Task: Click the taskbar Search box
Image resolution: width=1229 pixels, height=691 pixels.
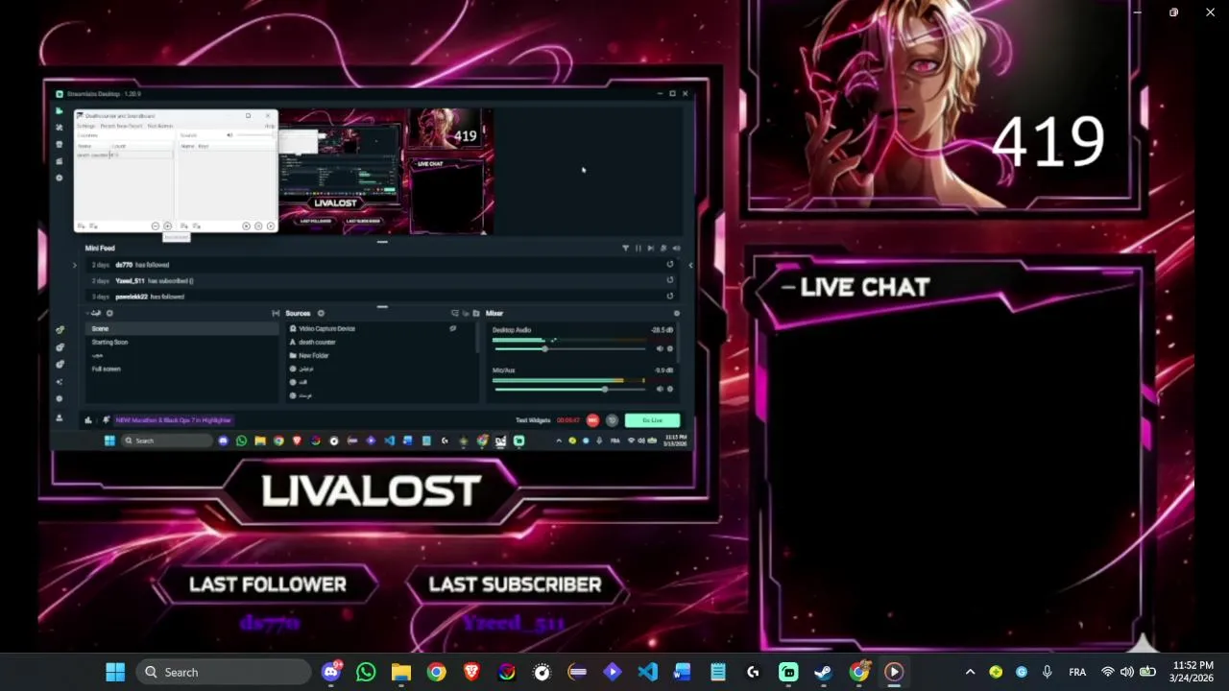Action: (224, 672)
